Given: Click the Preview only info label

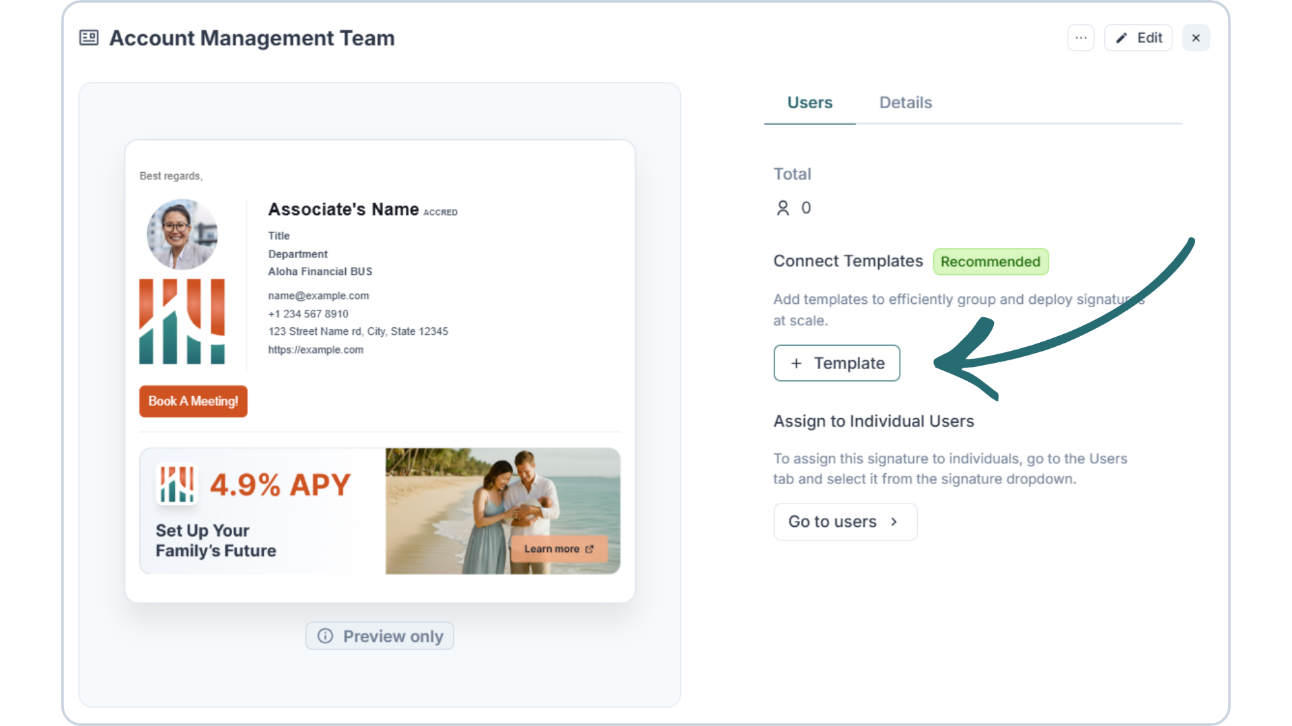Looking at the screenshot, I should click(380, 636).
